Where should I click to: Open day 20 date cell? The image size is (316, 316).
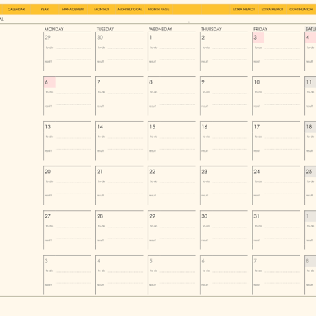tap(48, 172)
